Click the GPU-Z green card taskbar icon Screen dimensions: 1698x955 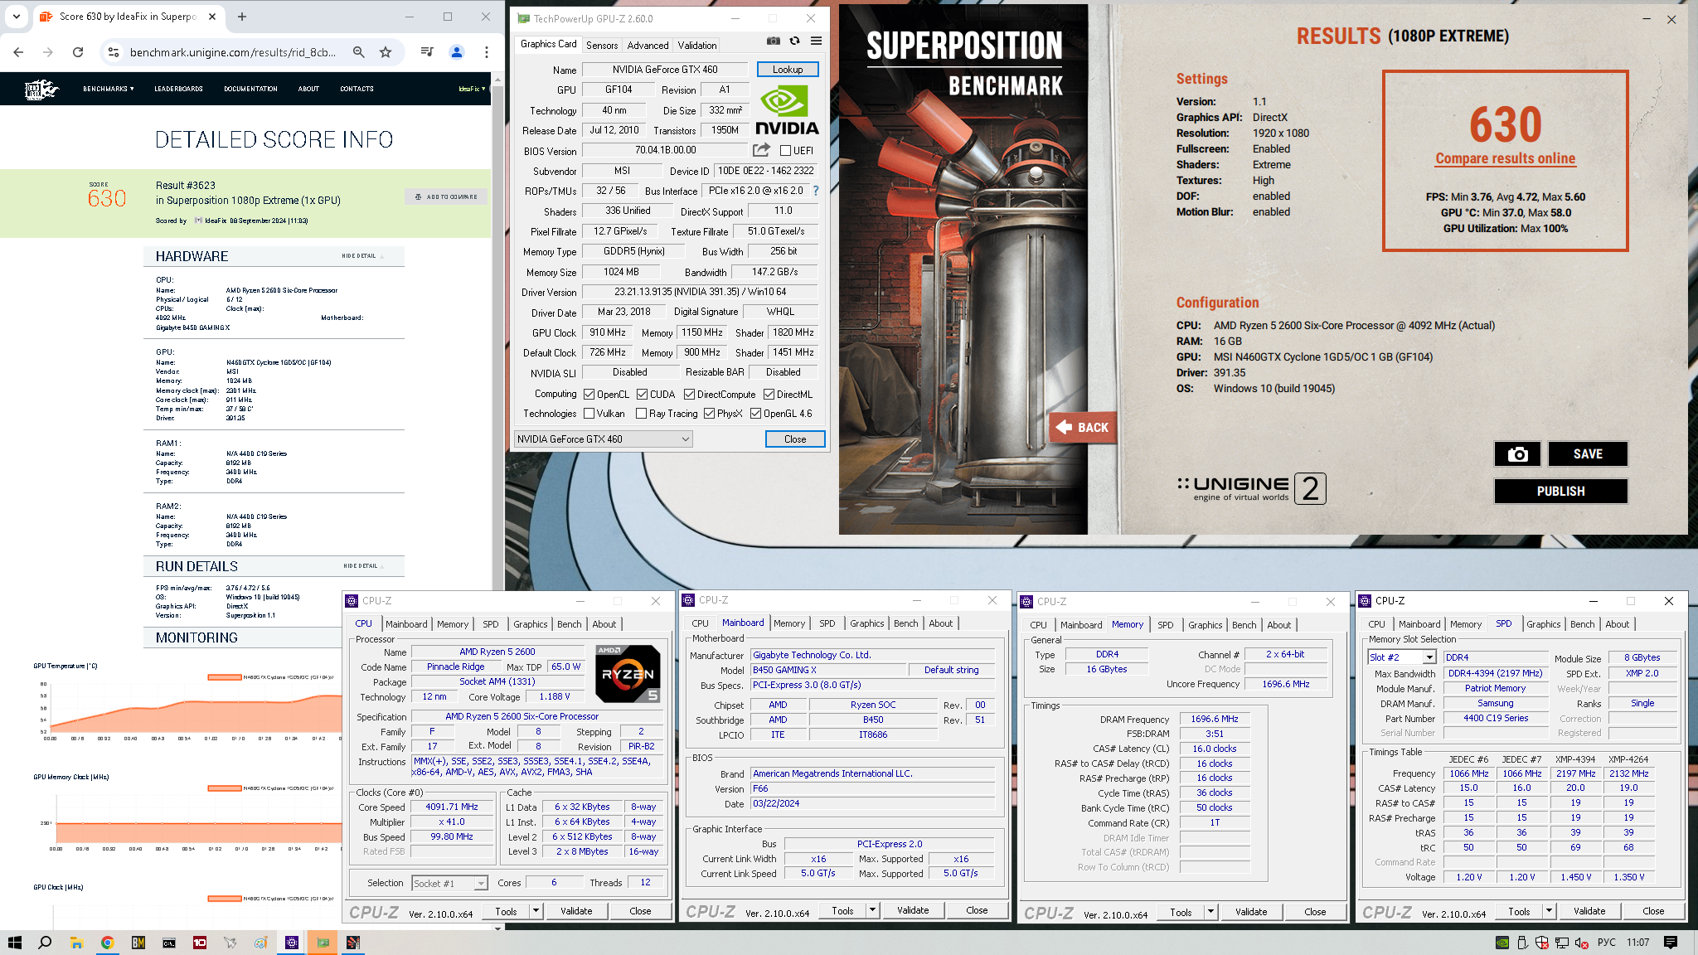click(323, 943)
